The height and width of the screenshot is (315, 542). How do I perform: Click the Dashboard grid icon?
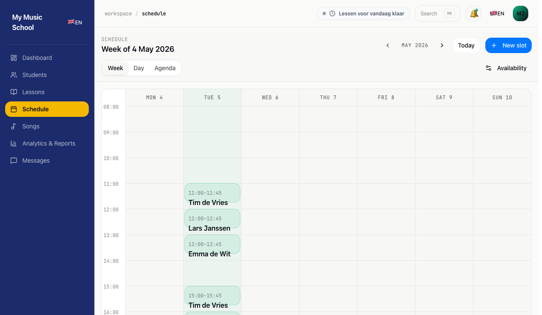pos(14,58)
